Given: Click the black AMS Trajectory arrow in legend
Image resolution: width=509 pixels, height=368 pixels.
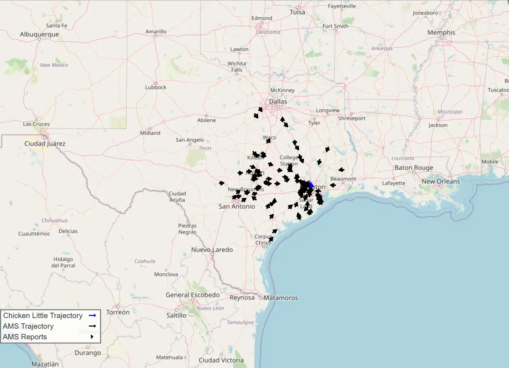Looking at the screenshot, I should (x=93, y=326).
